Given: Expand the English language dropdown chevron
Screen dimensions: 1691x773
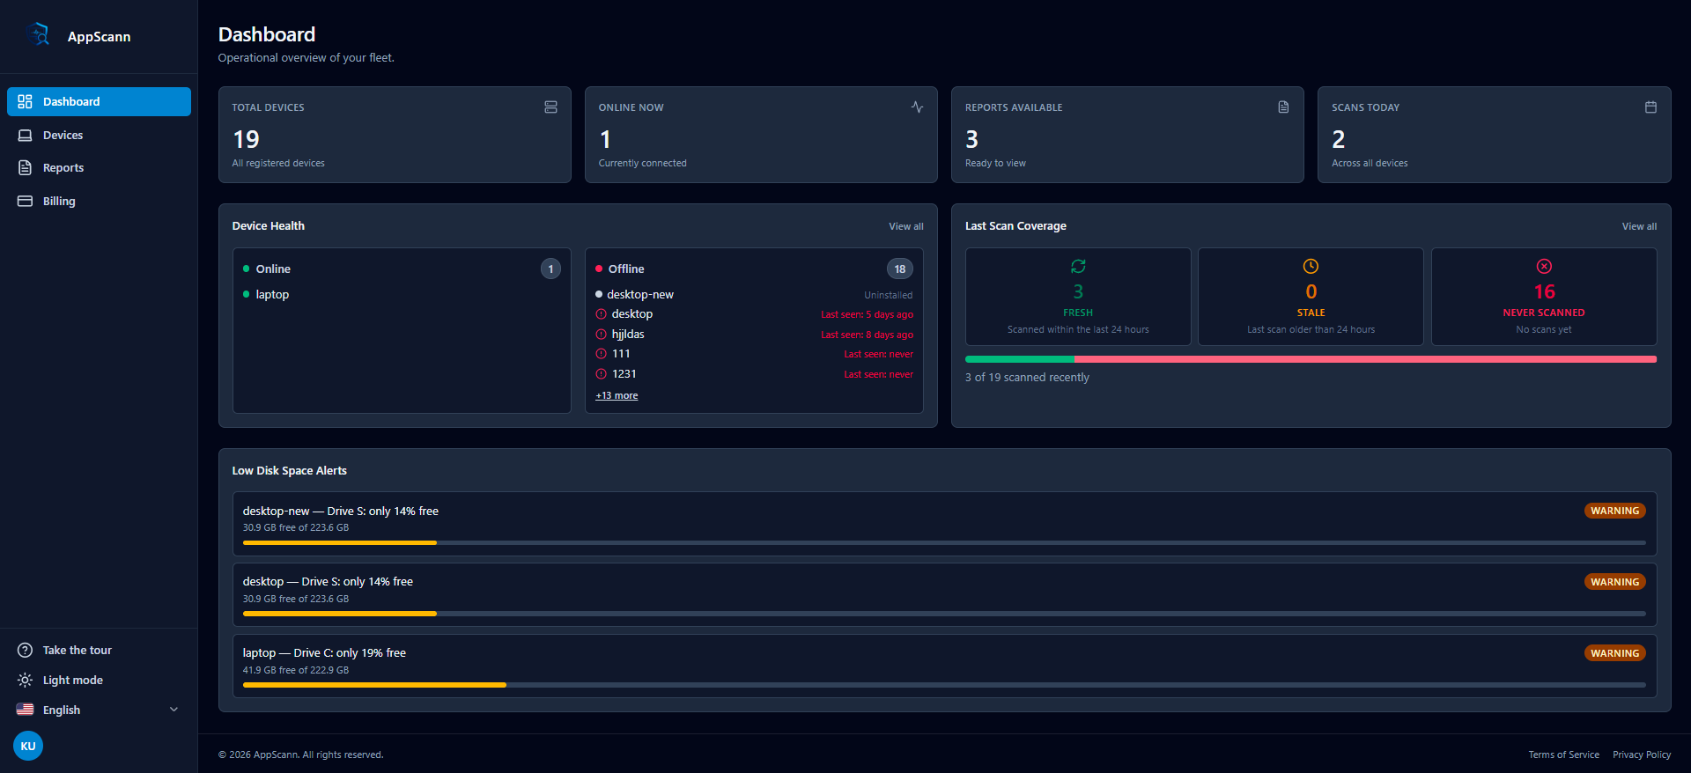Looking at the screenshot, I should 174,710.
